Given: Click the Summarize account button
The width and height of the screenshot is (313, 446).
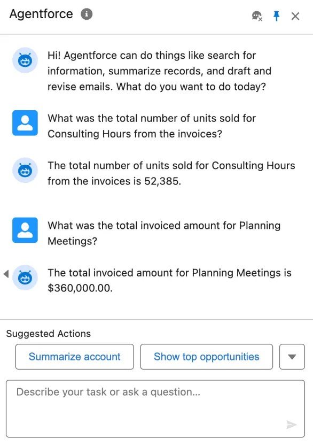Looking at the screenshot, I should click(74, 357).
